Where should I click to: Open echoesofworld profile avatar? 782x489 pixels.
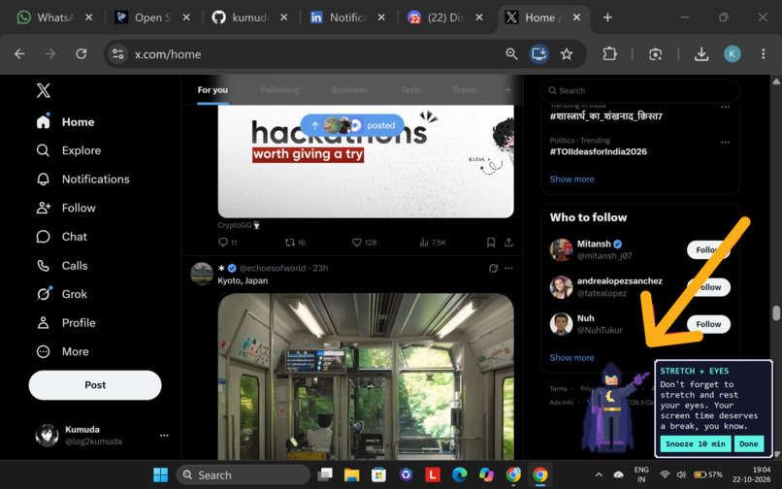(x=202, y=274)
